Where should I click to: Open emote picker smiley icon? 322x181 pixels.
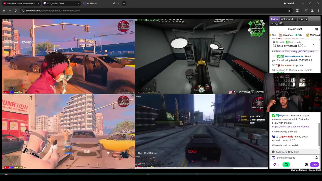click(316, 158)
